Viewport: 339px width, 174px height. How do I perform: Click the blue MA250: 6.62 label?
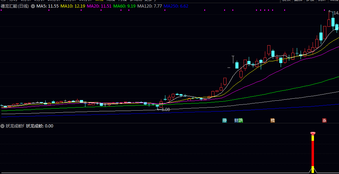tap(176, 6)
